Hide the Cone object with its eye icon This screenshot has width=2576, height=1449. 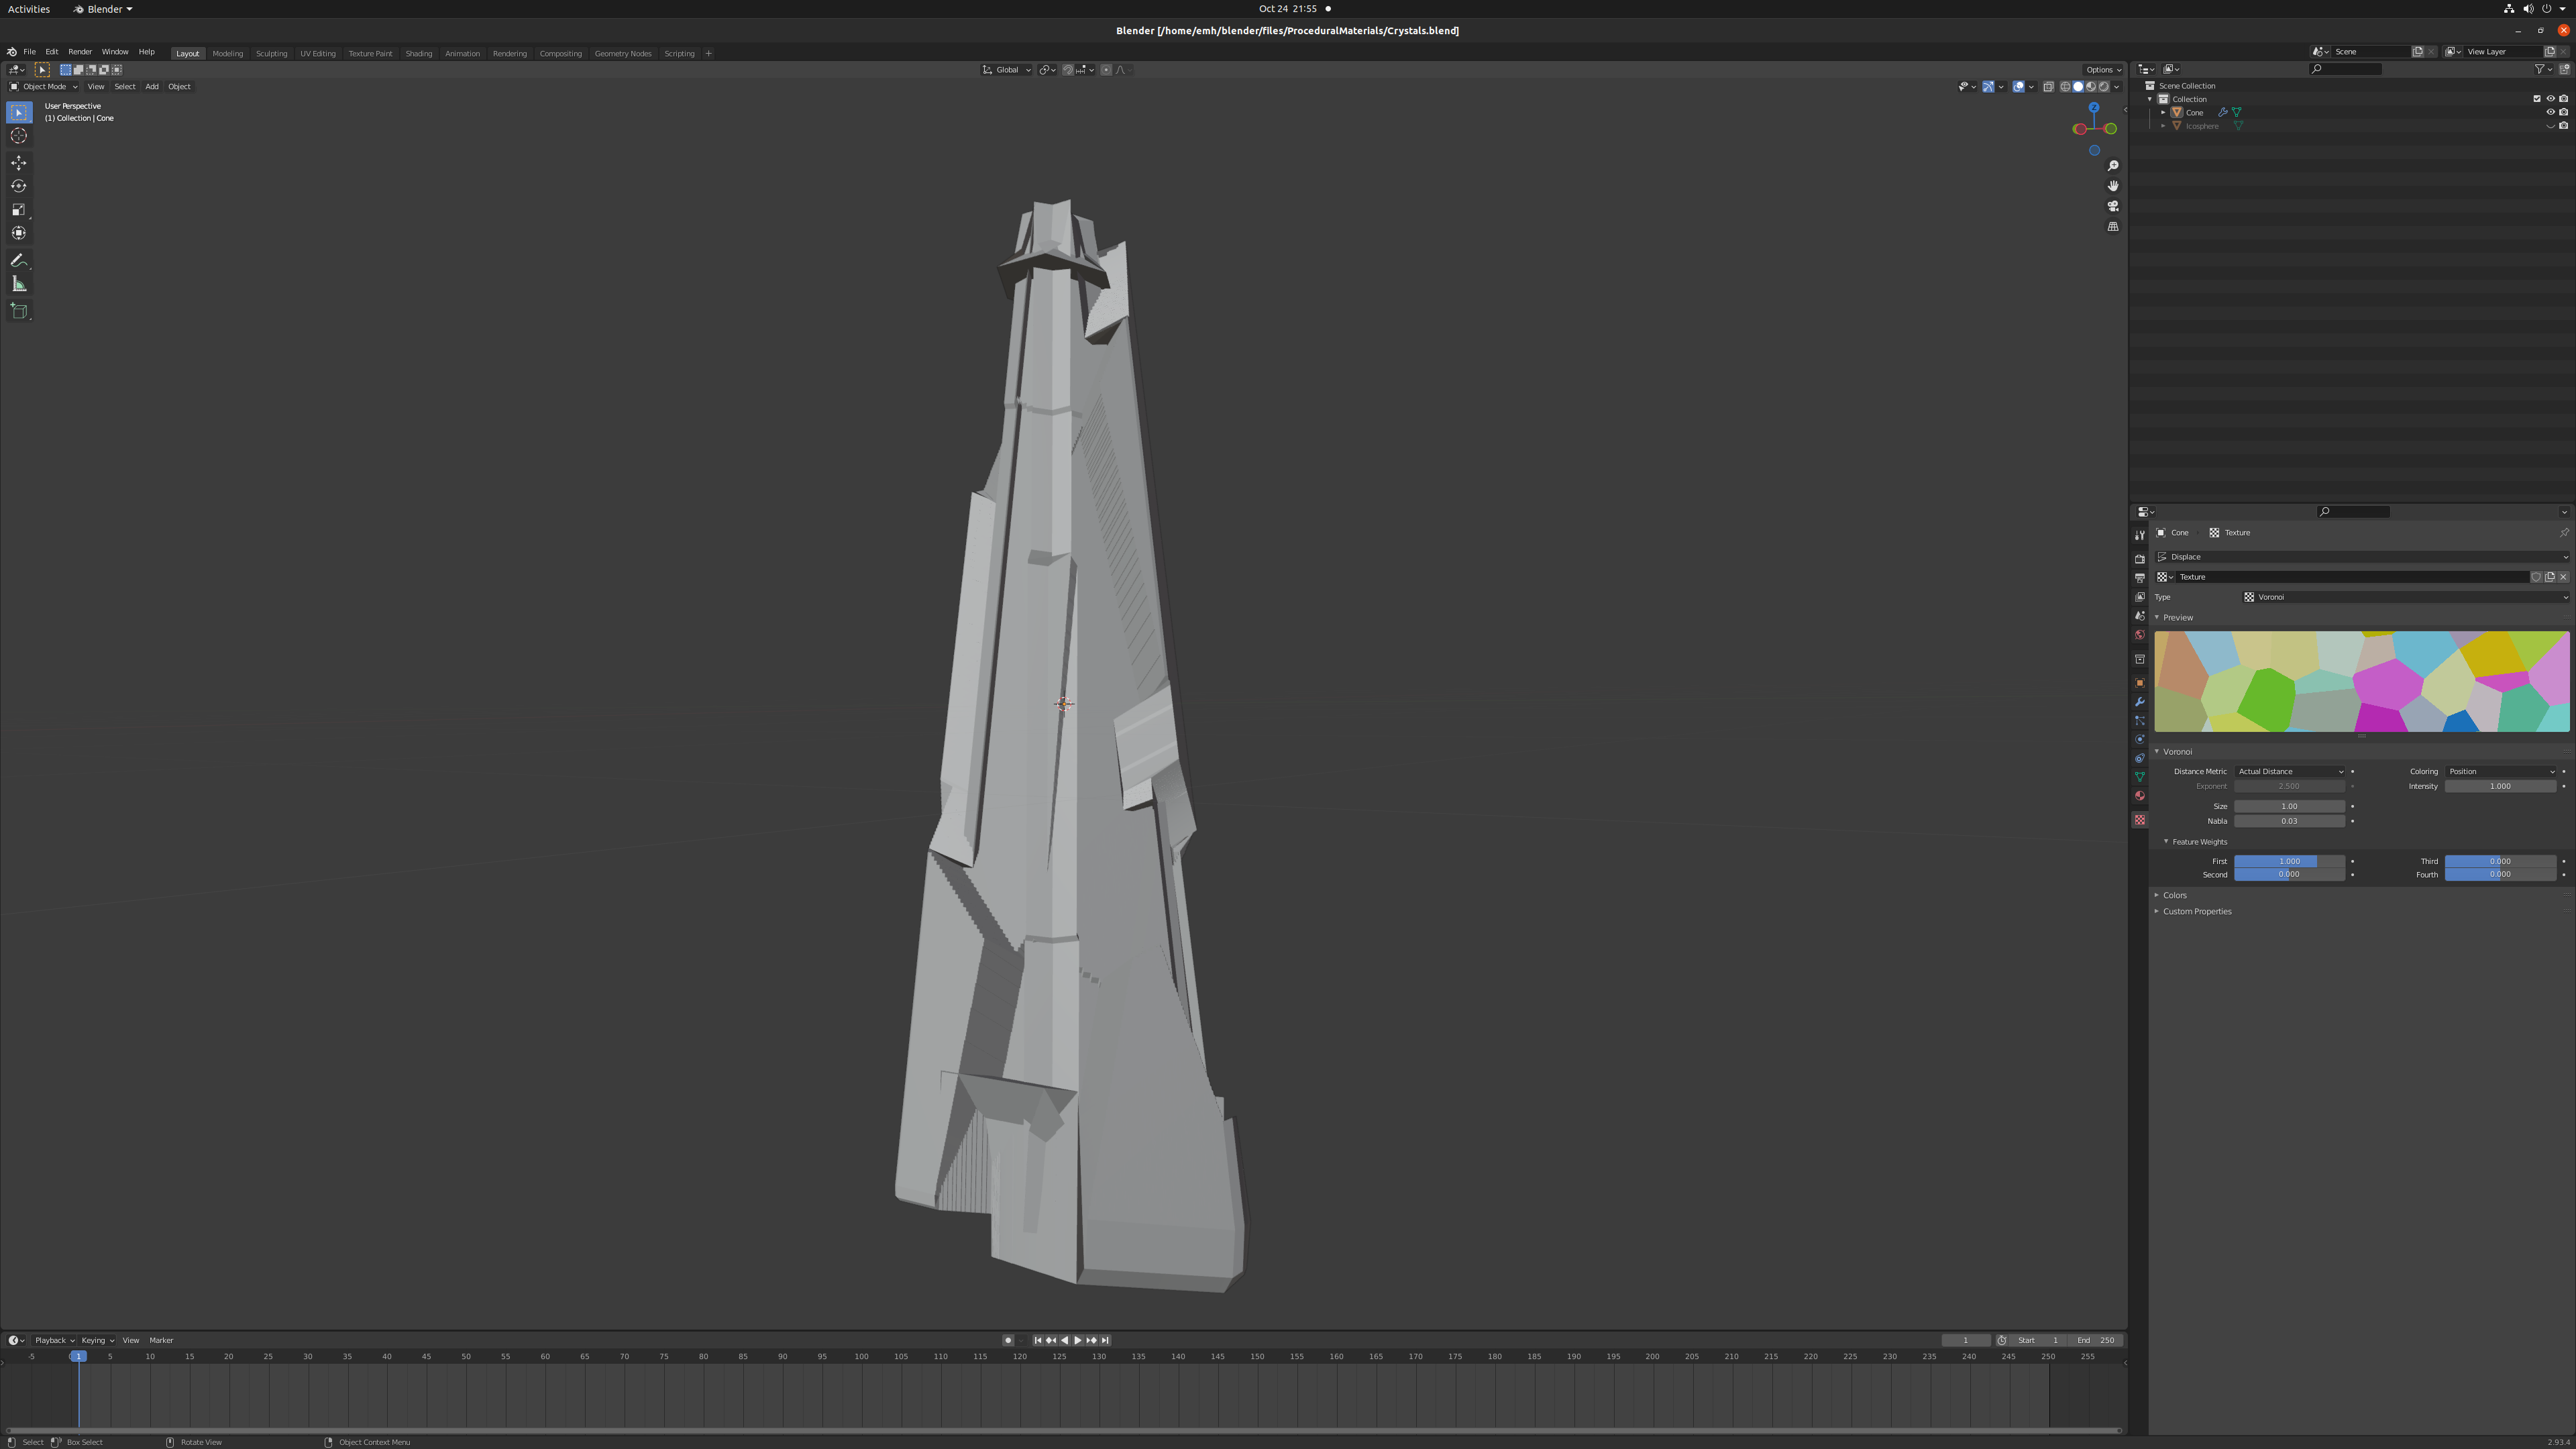point(2550,112)
